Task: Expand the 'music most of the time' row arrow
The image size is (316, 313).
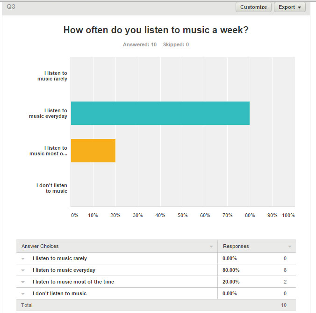Action: [23, 282]
